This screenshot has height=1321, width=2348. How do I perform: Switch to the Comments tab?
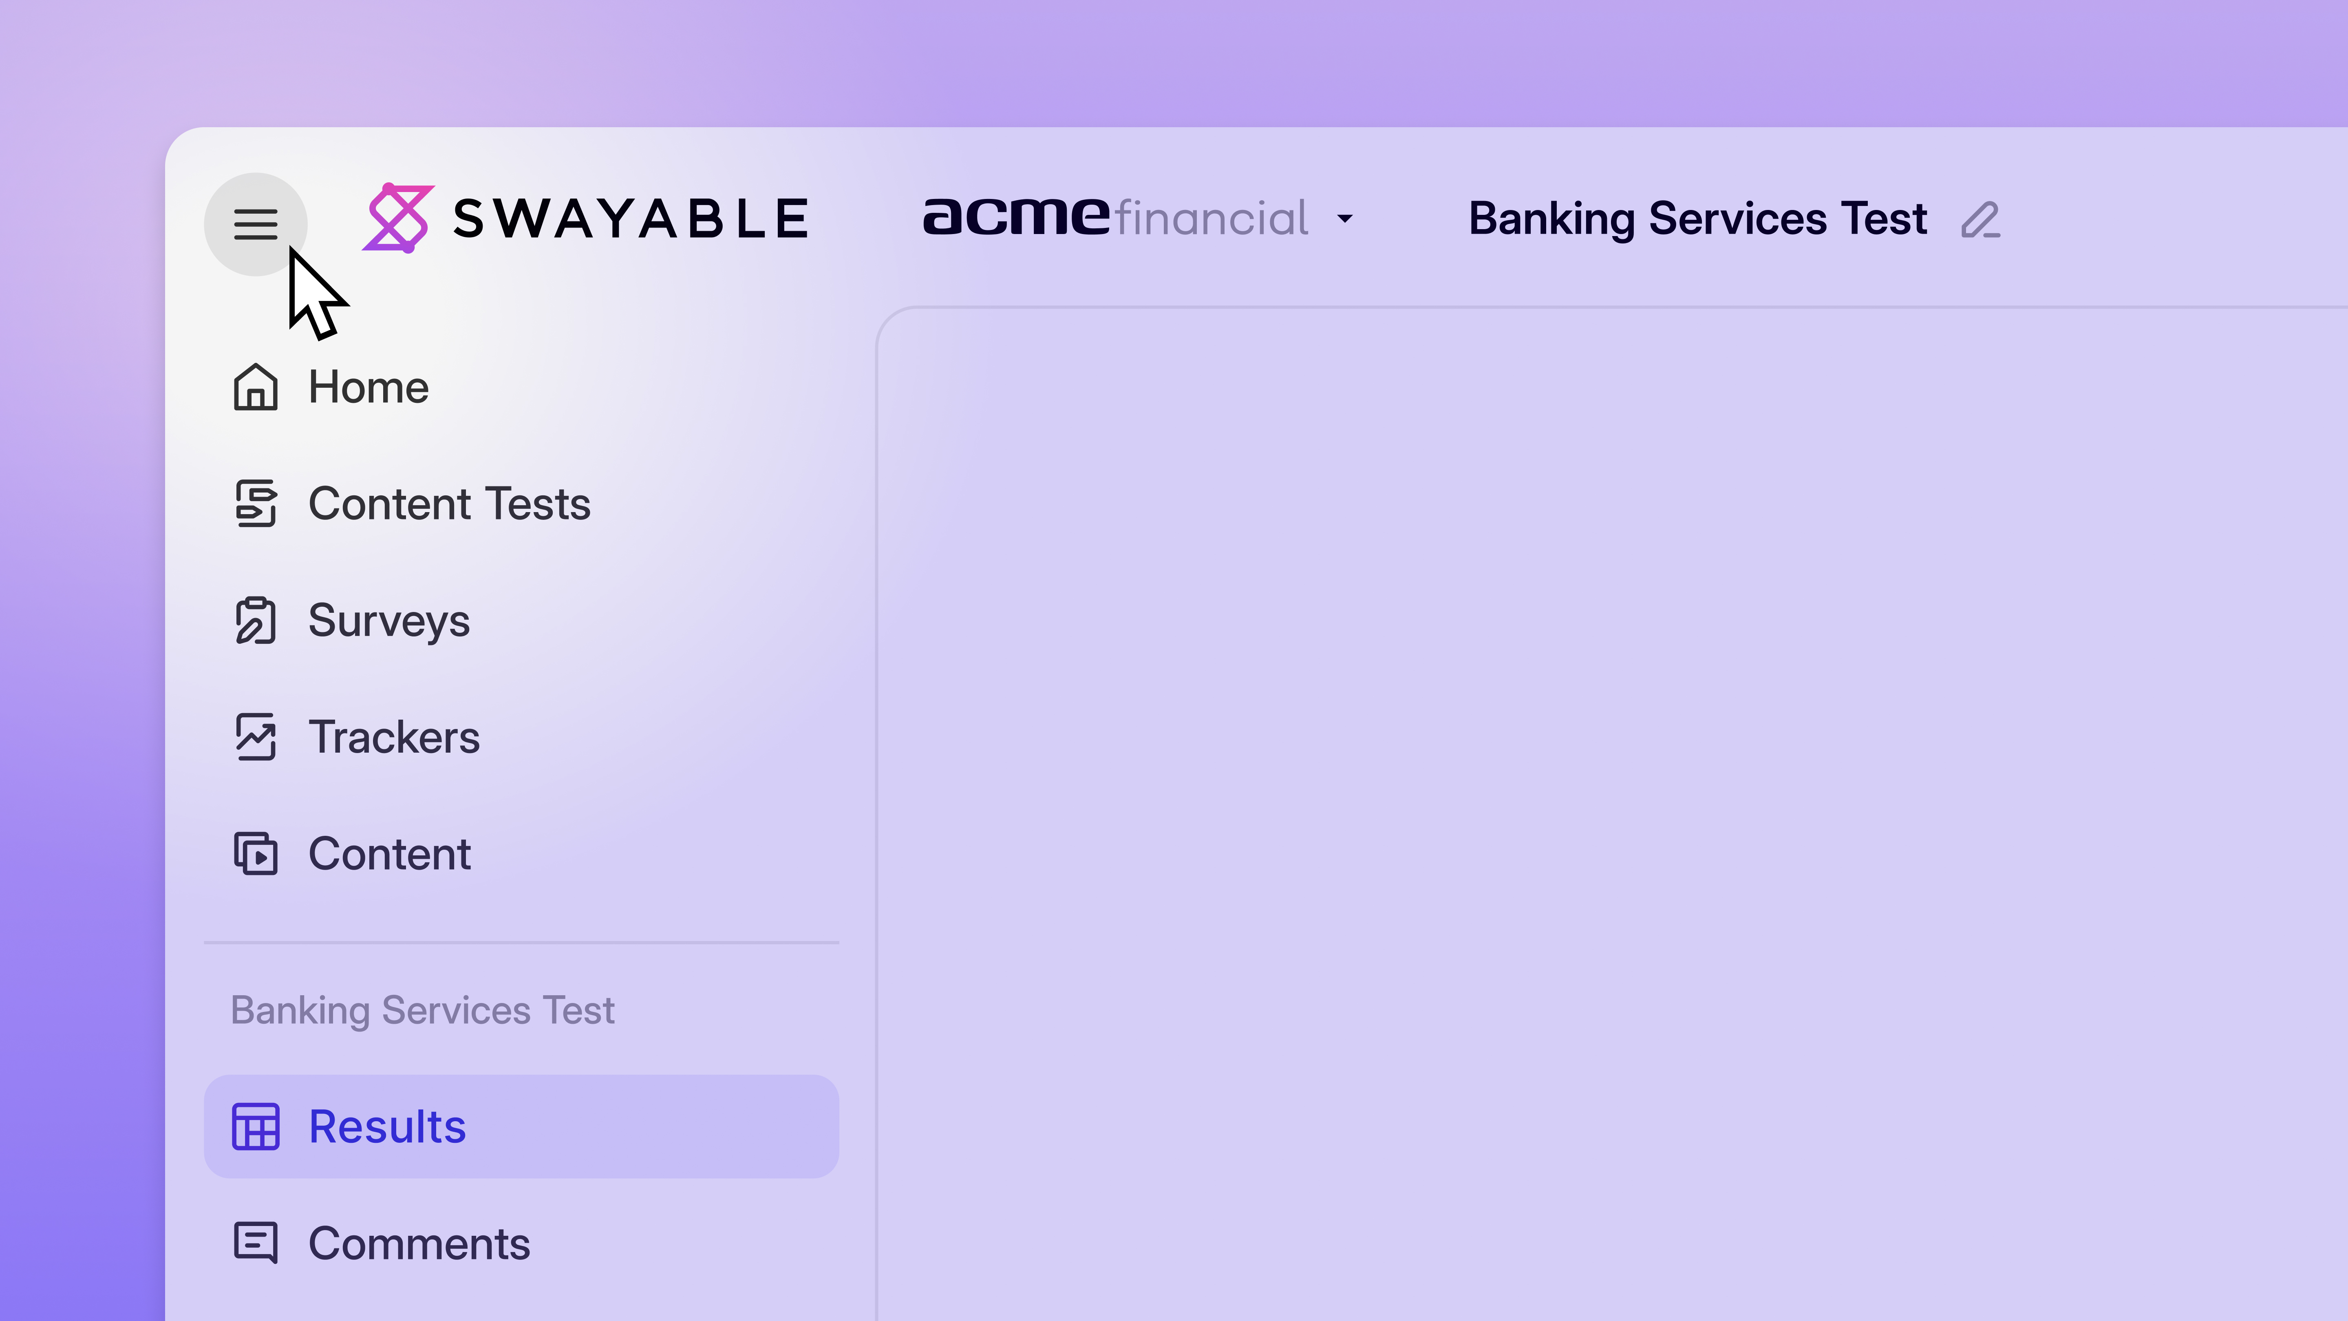(419, 1244)
